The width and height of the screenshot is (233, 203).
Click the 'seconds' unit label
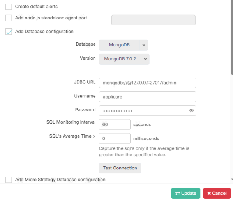142,125
